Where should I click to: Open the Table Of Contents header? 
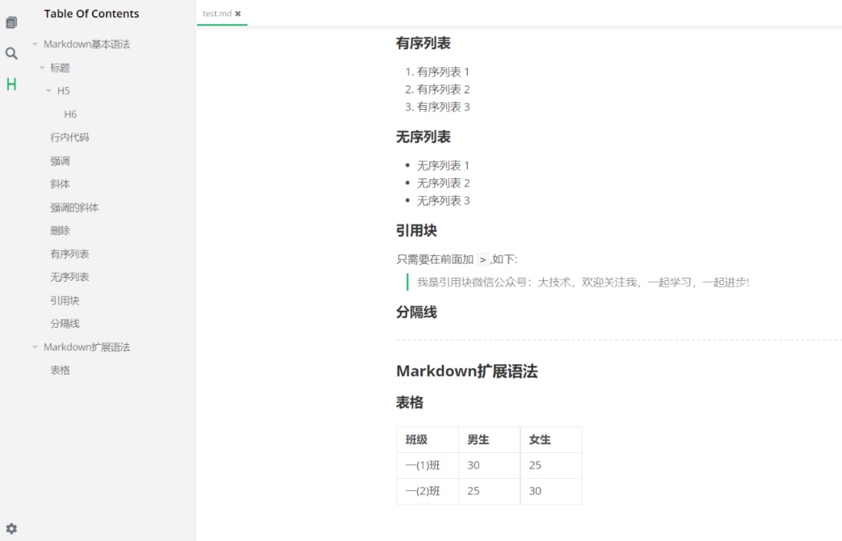[x=91, y=13]
